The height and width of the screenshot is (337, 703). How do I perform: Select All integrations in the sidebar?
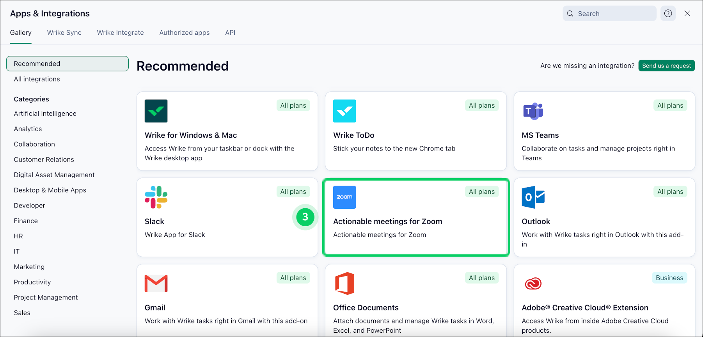click(37, 79)
